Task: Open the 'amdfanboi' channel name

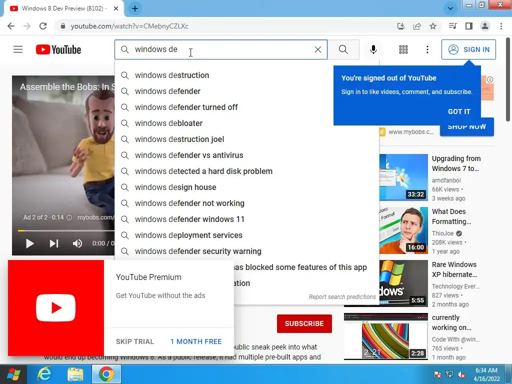Action: 446,180
